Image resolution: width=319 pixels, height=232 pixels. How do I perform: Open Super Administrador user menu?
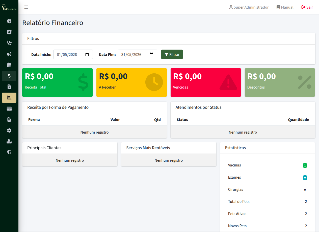click(249, 7)
